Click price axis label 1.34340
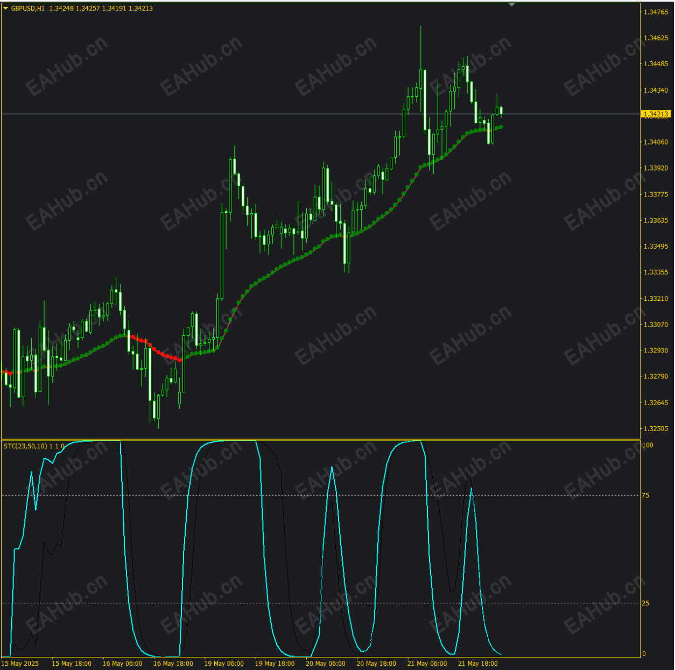 point(656,90)
